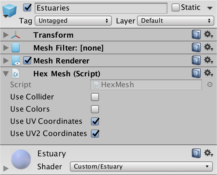Image resolution: width=217 pixels, height=175 pixels.
Task: Enable the Use Colors checkbox
Action: pos(95,109)
